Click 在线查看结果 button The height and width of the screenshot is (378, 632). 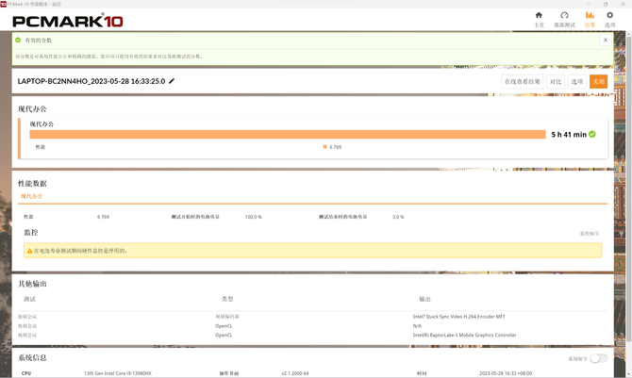coord(523,81)
